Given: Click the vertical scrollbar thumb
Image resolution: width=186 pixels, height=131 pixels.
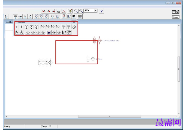Looking at the screenshot, I should (179, 69).
